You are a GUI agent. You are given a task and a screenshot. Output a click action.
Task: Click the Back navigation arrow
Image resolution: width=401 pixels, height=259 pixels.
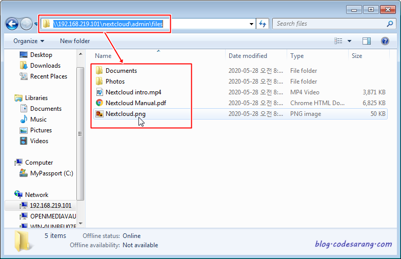tap(12, 24)
